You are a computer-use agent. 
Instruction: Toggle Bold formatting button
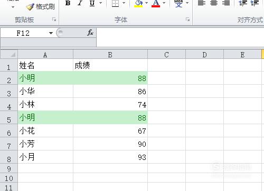coord(68,3)
